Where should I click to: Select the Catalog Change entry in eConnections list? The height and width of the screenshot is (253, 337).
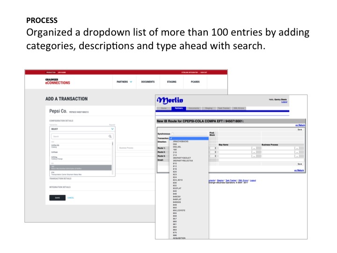(81, 158)
